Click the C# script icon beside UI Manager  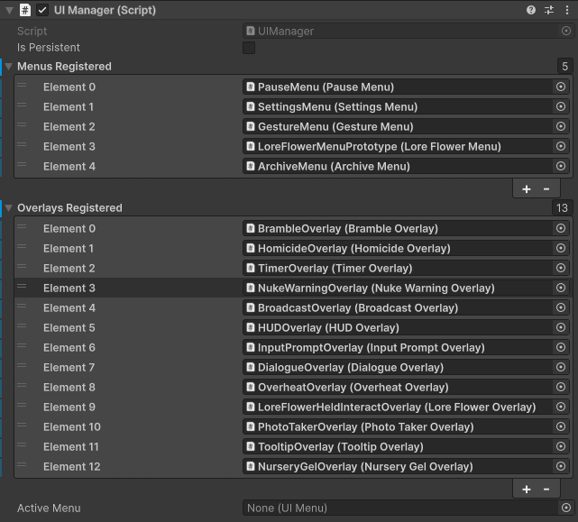pos(24,10)
